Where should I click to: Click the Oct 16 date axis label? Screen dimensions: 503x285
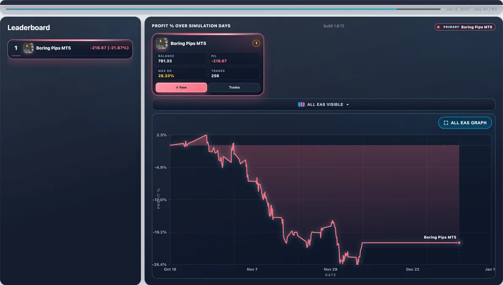170,269
